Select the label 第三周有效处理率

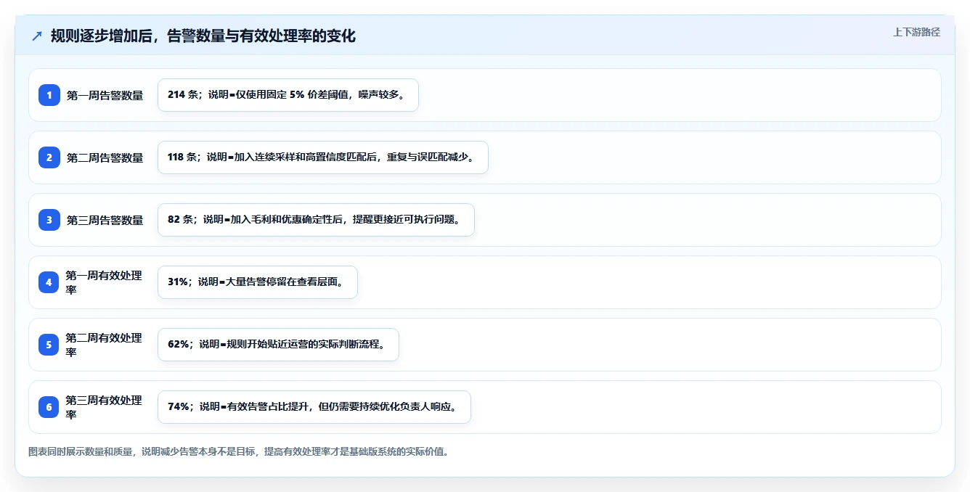coord(105,407)
